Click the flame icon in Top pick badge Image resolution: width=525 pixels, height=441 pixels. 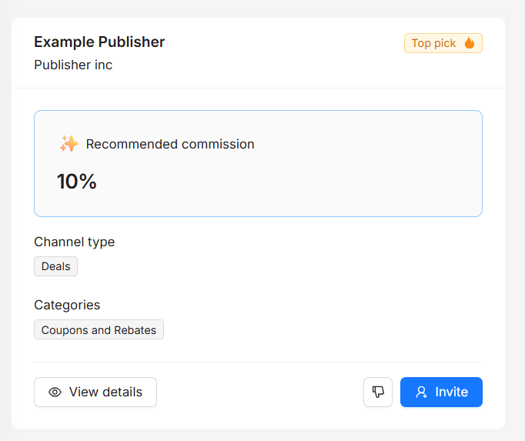tap(470, 43)
